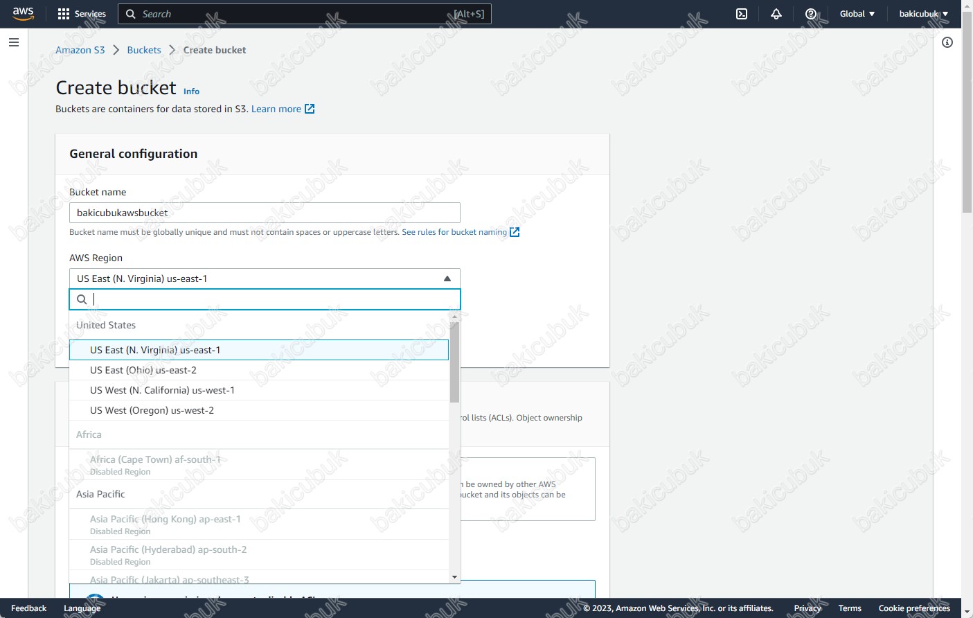This screenshot has height=618, width=973.
Task: Go to Amazon S3 breadcrumb
Action: coord(80,50)
